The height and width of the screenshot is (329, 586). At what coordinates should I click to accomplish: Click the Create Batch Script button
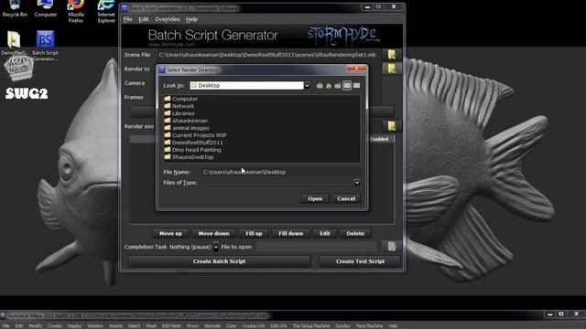[x=220, y=261]
